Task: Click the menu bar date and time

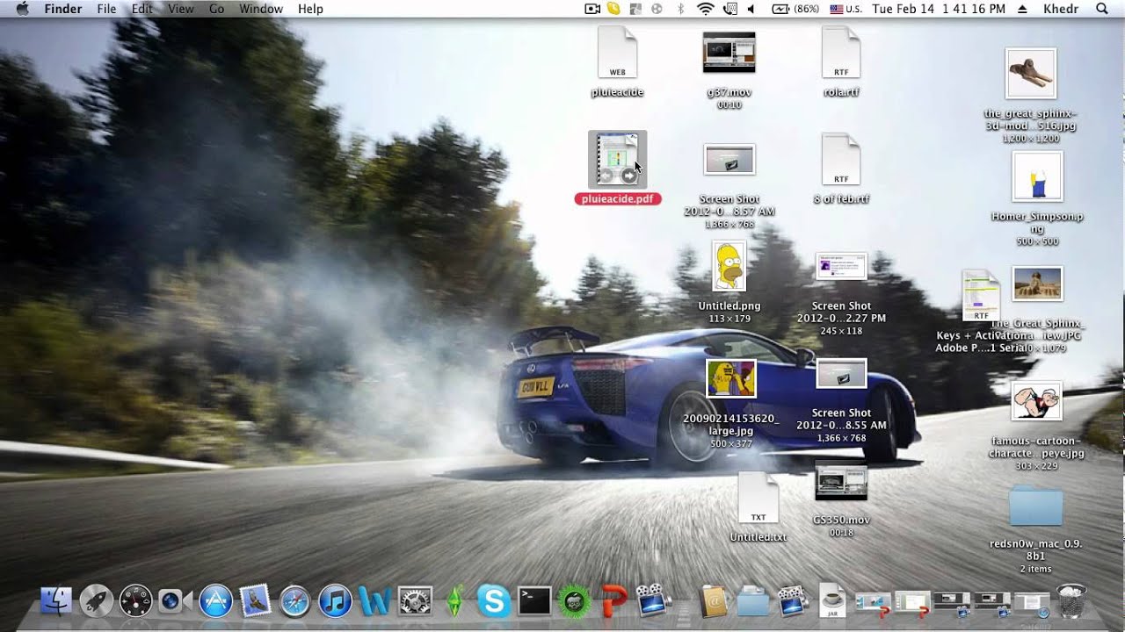Action: pyautogui.click(x=938, y=9)
